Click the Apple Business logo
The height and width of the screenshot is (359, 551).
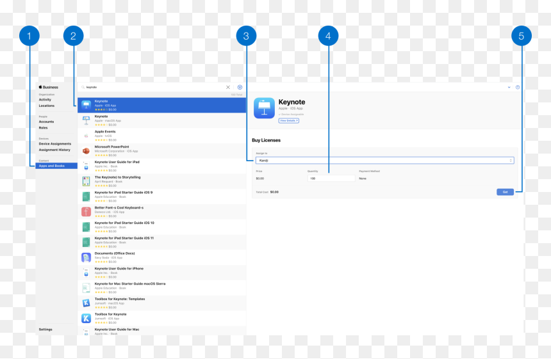49,87
